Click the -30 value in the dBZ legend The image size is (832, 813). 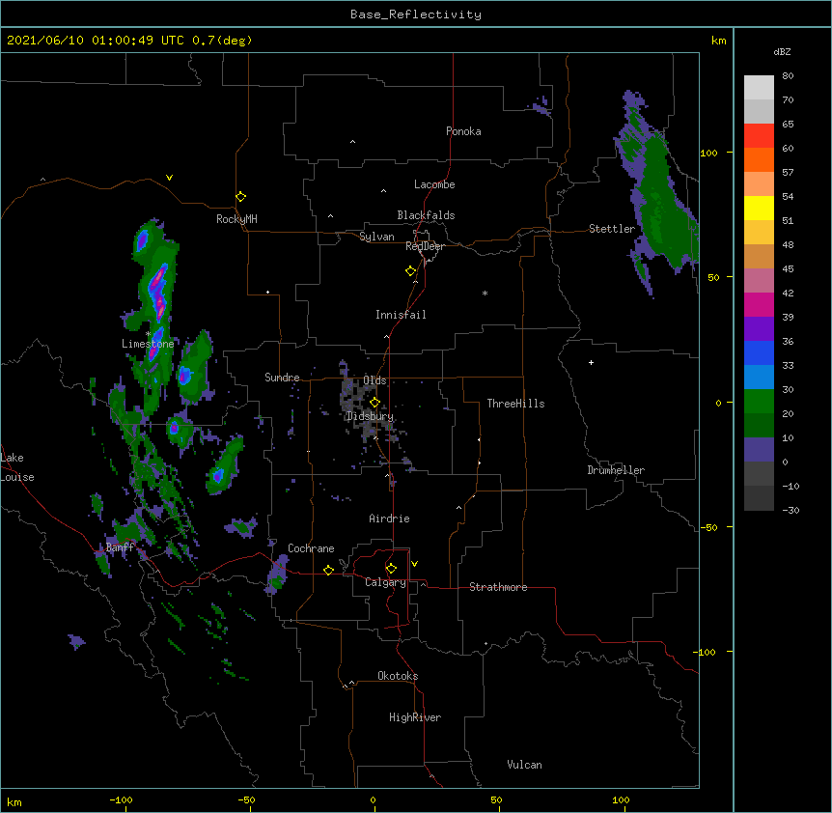(790, 510)
